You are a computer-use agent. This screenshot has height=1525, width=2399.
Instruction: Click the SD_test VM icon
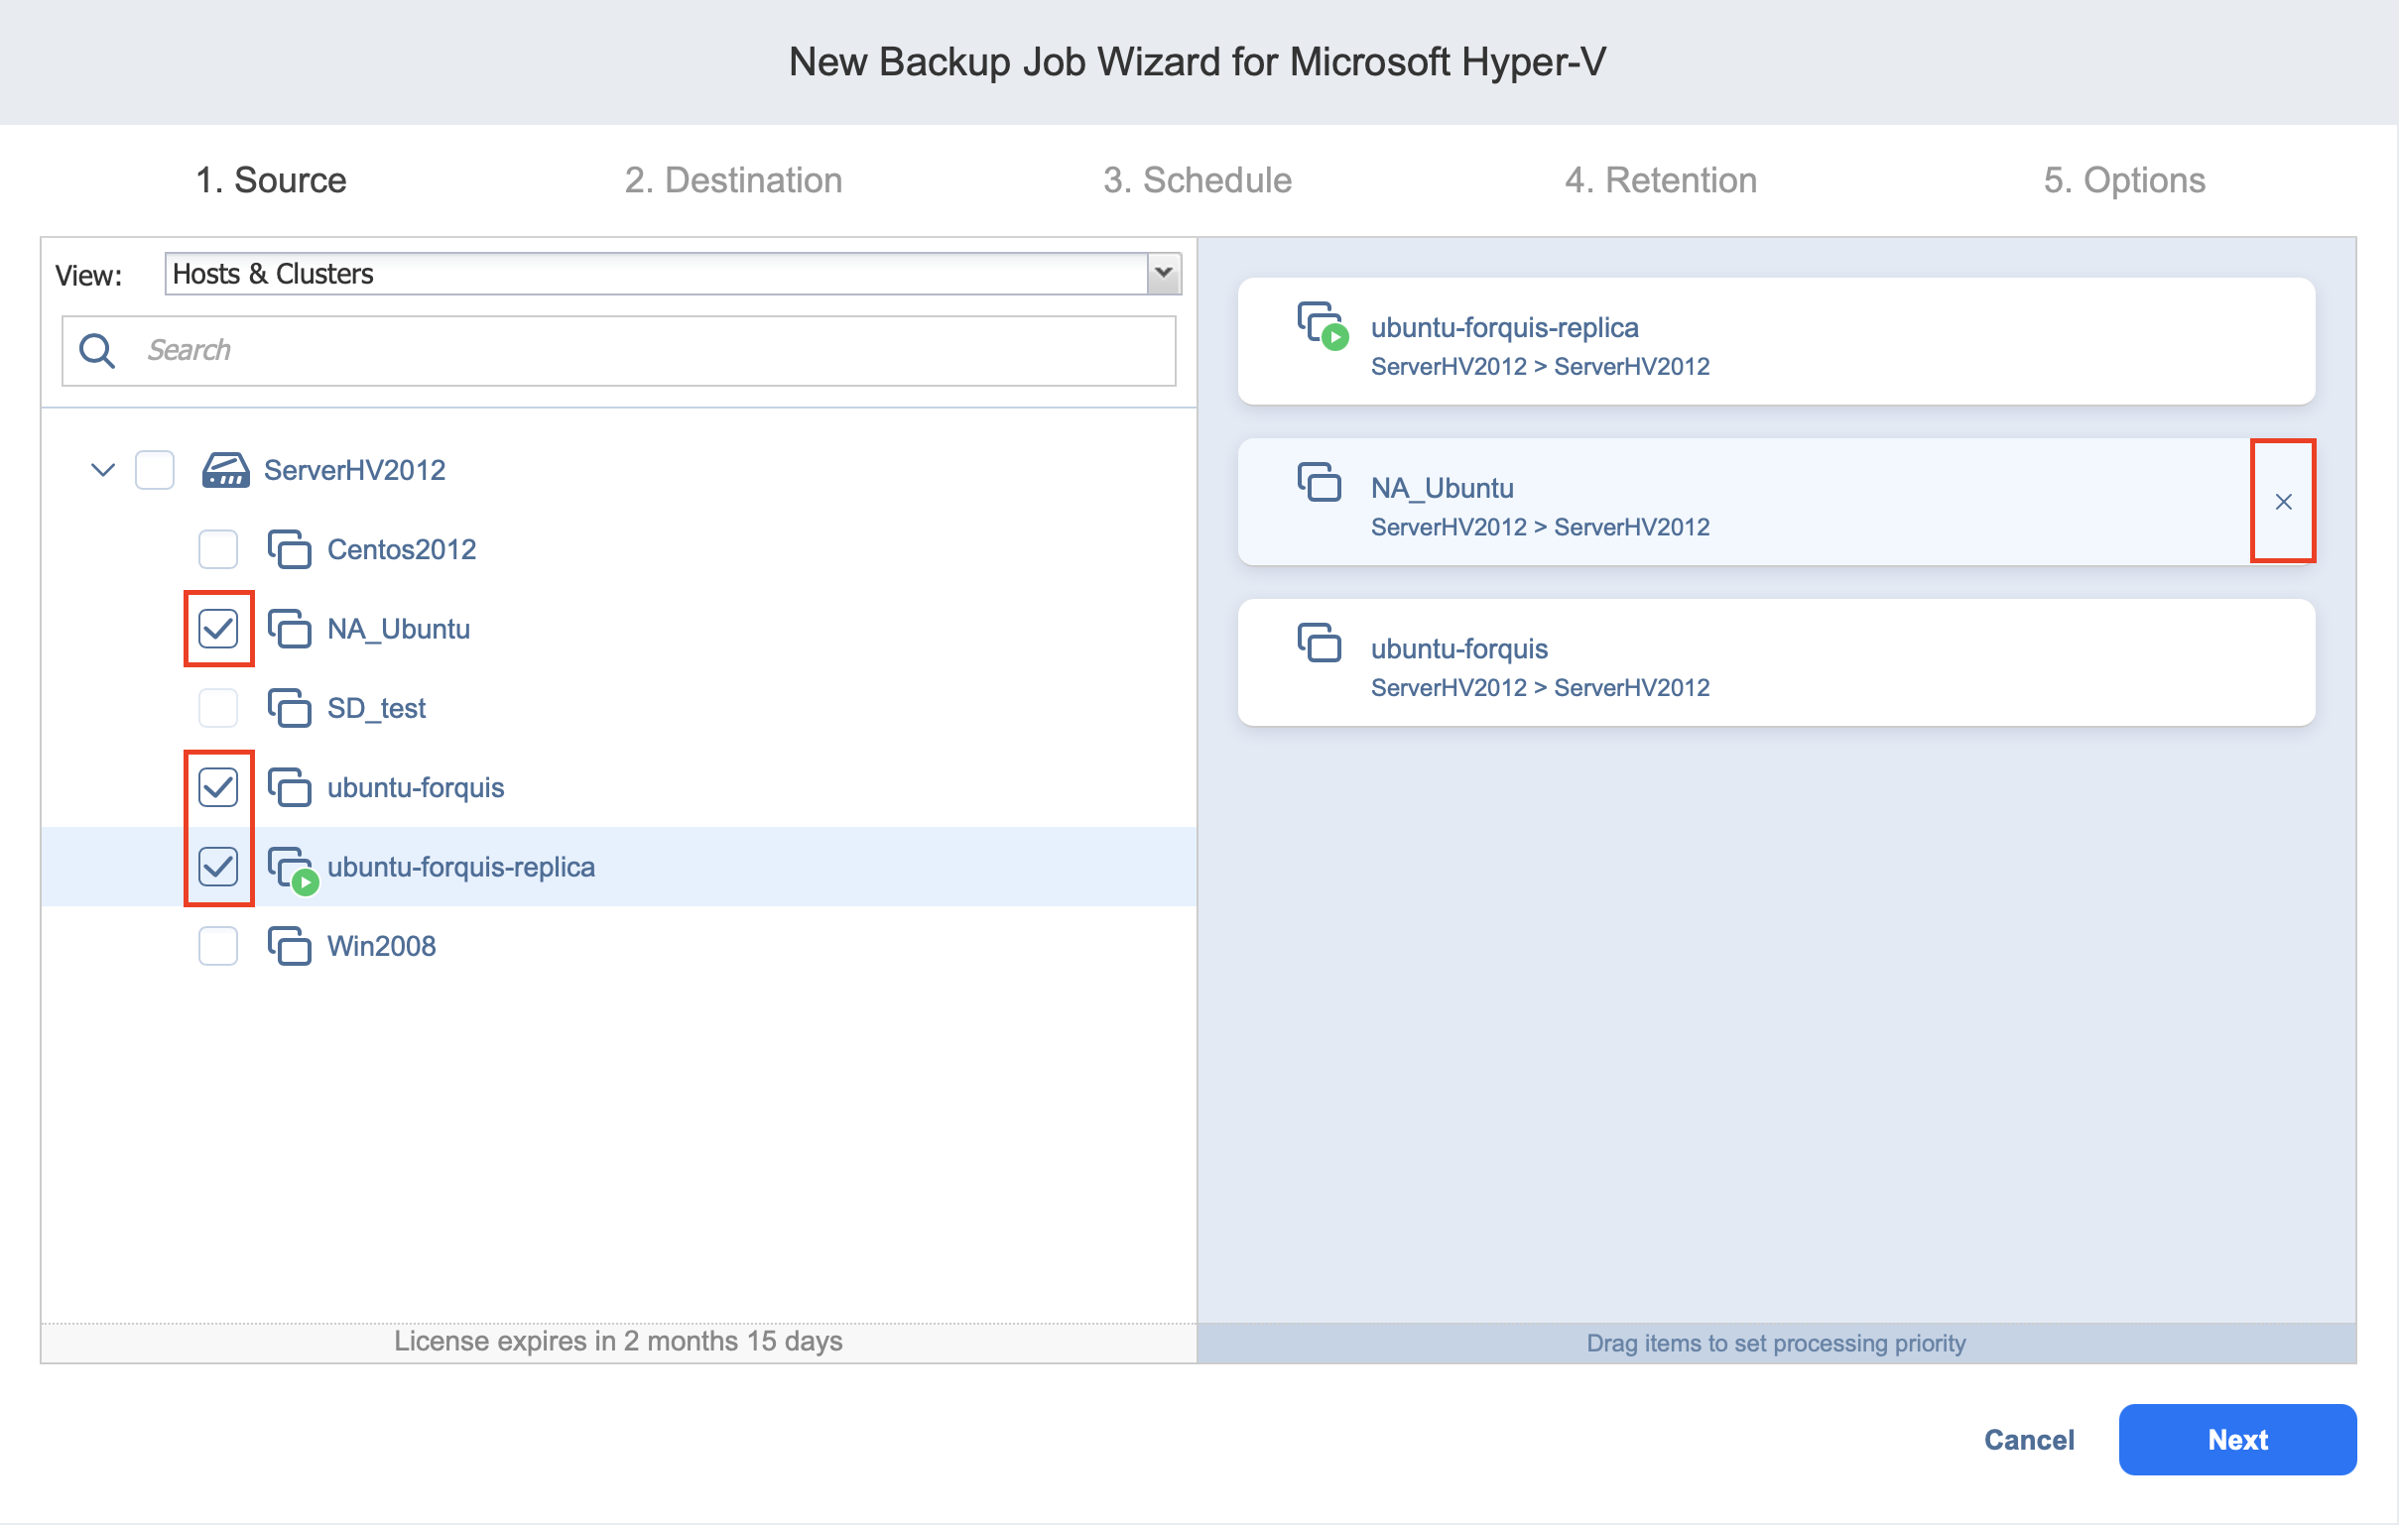(x=289, y=708)
